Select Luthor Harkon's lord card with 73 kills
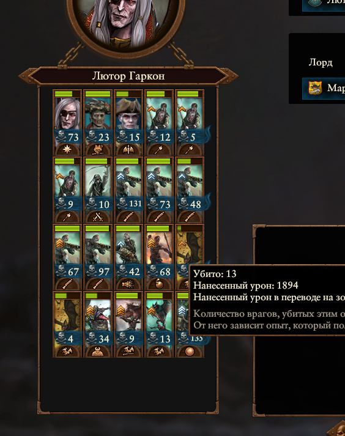The height and width of the screenshot is (436, 345). point(67,122)
